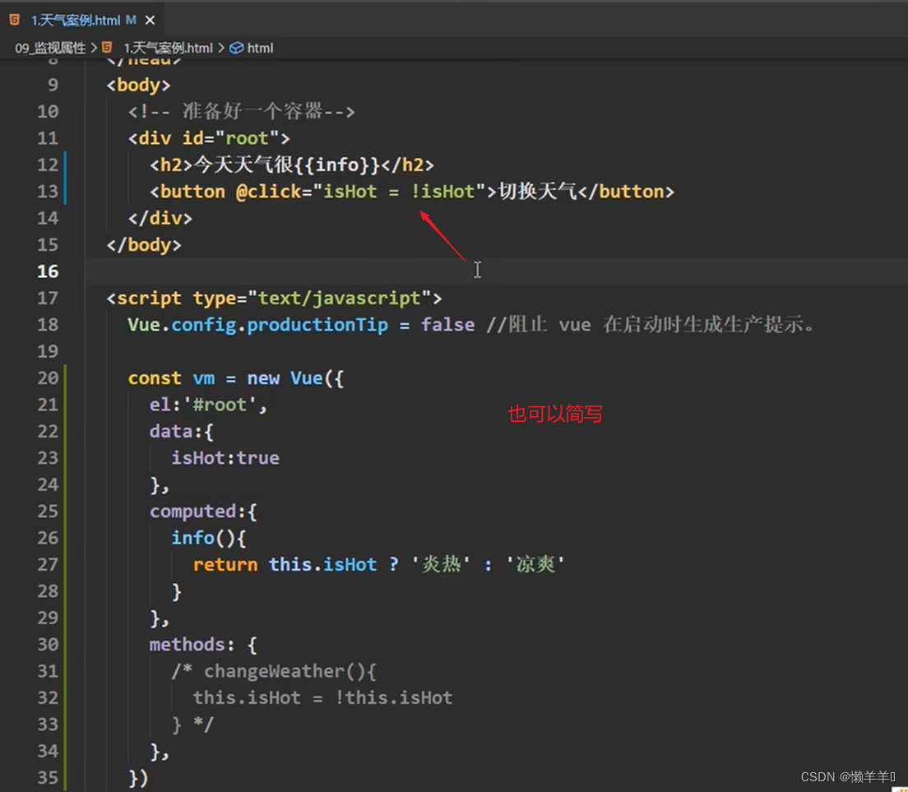Click the '炎热' string literal
Viewport: 908px width, 792px height.
[442, 564]
